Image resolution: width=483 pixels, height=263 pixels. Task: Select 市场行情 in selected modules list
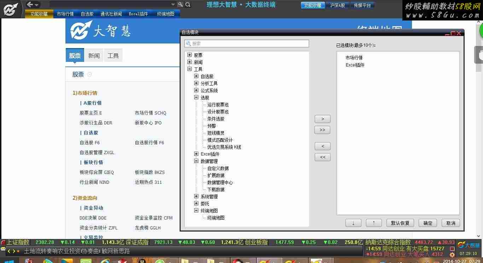[354, 58]
